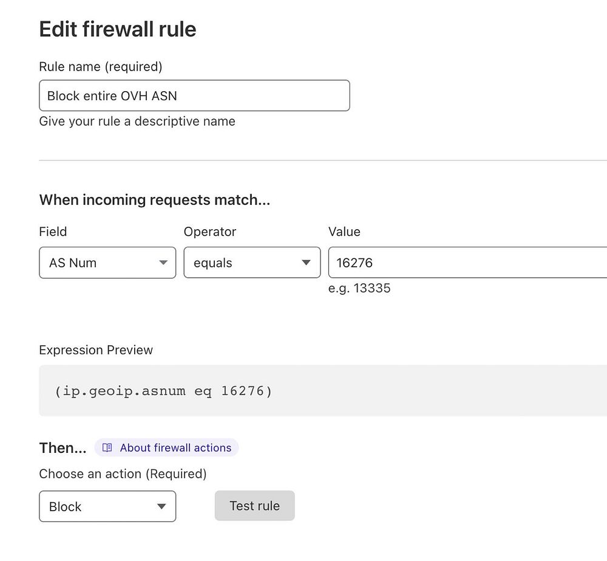The height and width of the screenshot is (561, 607).
Task: Click the Expression Preview label
Action: pyautogui.click(x=96, y=350)
